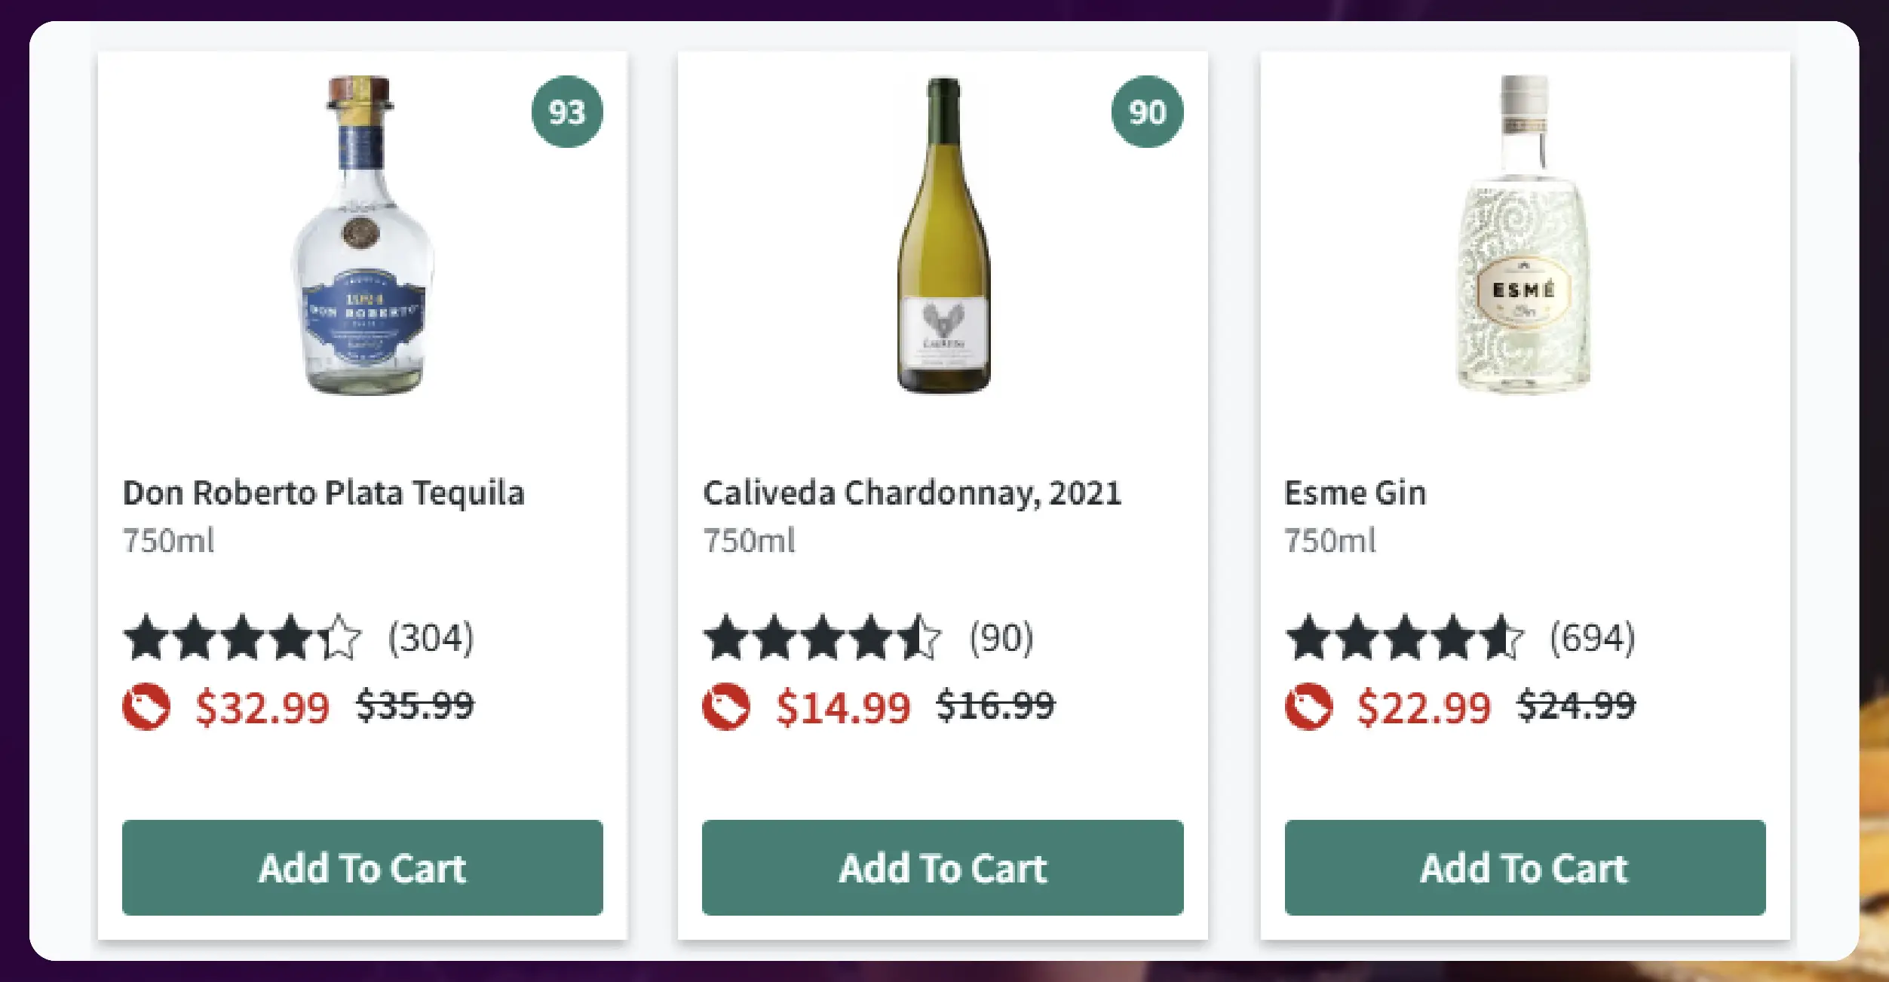View the Caliveda Chardonnay bottle image
The width and height of the screenshot is (1889, 982).
tap(943, 235)
